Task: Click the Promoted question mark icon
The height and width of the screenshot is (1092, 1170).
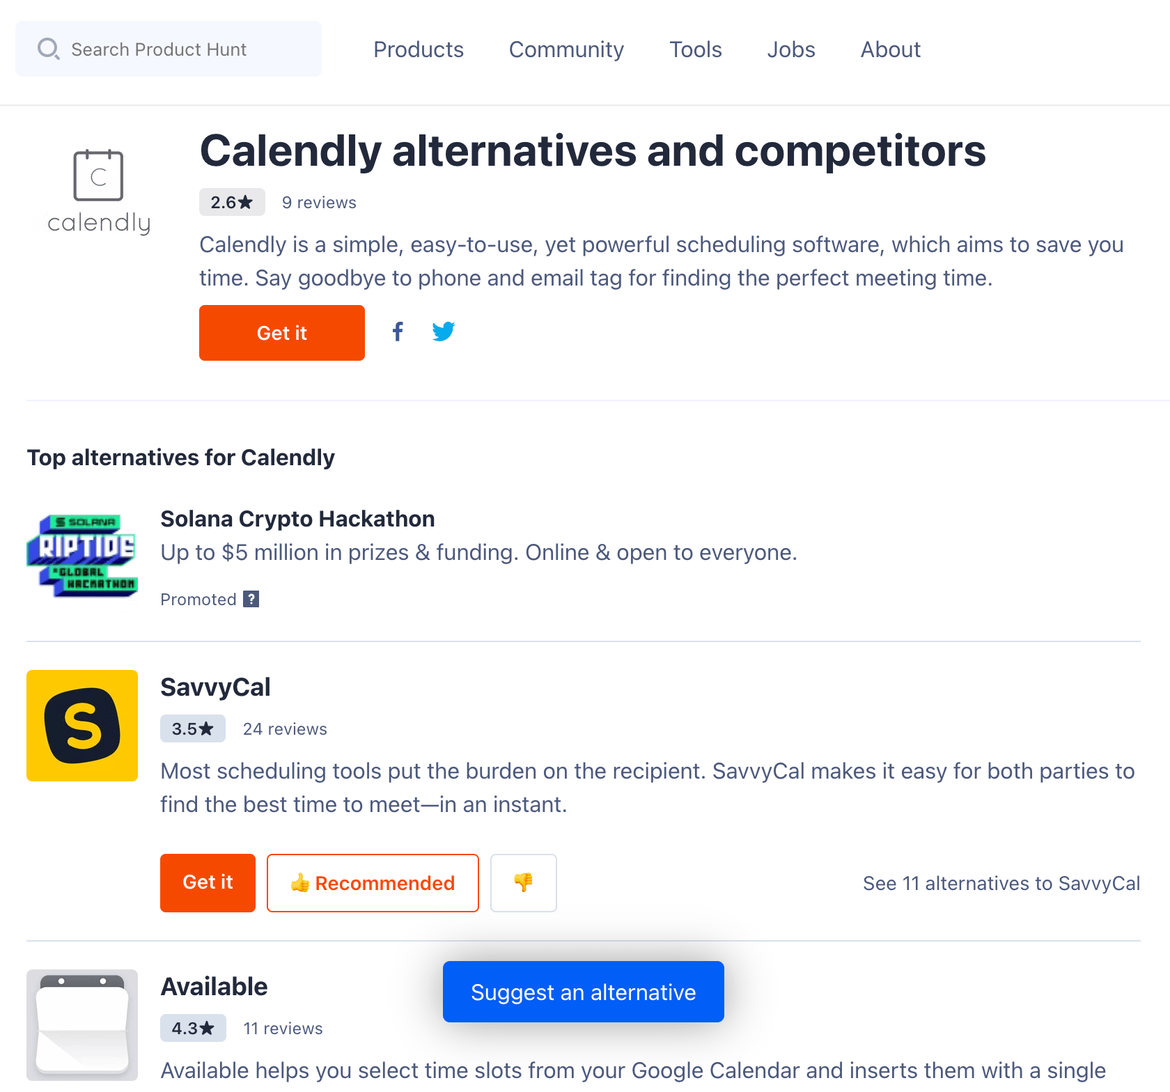Action: coord(251,599)
